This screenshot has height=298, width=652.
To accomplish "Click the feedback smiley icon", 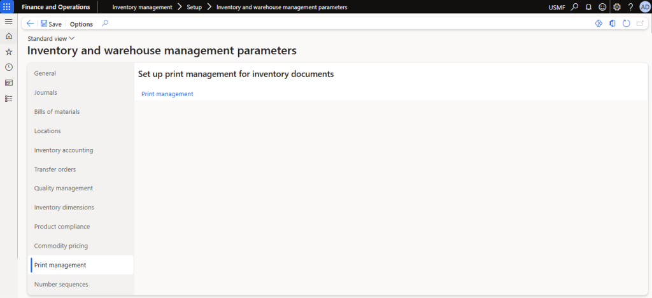I will [602, 7].
